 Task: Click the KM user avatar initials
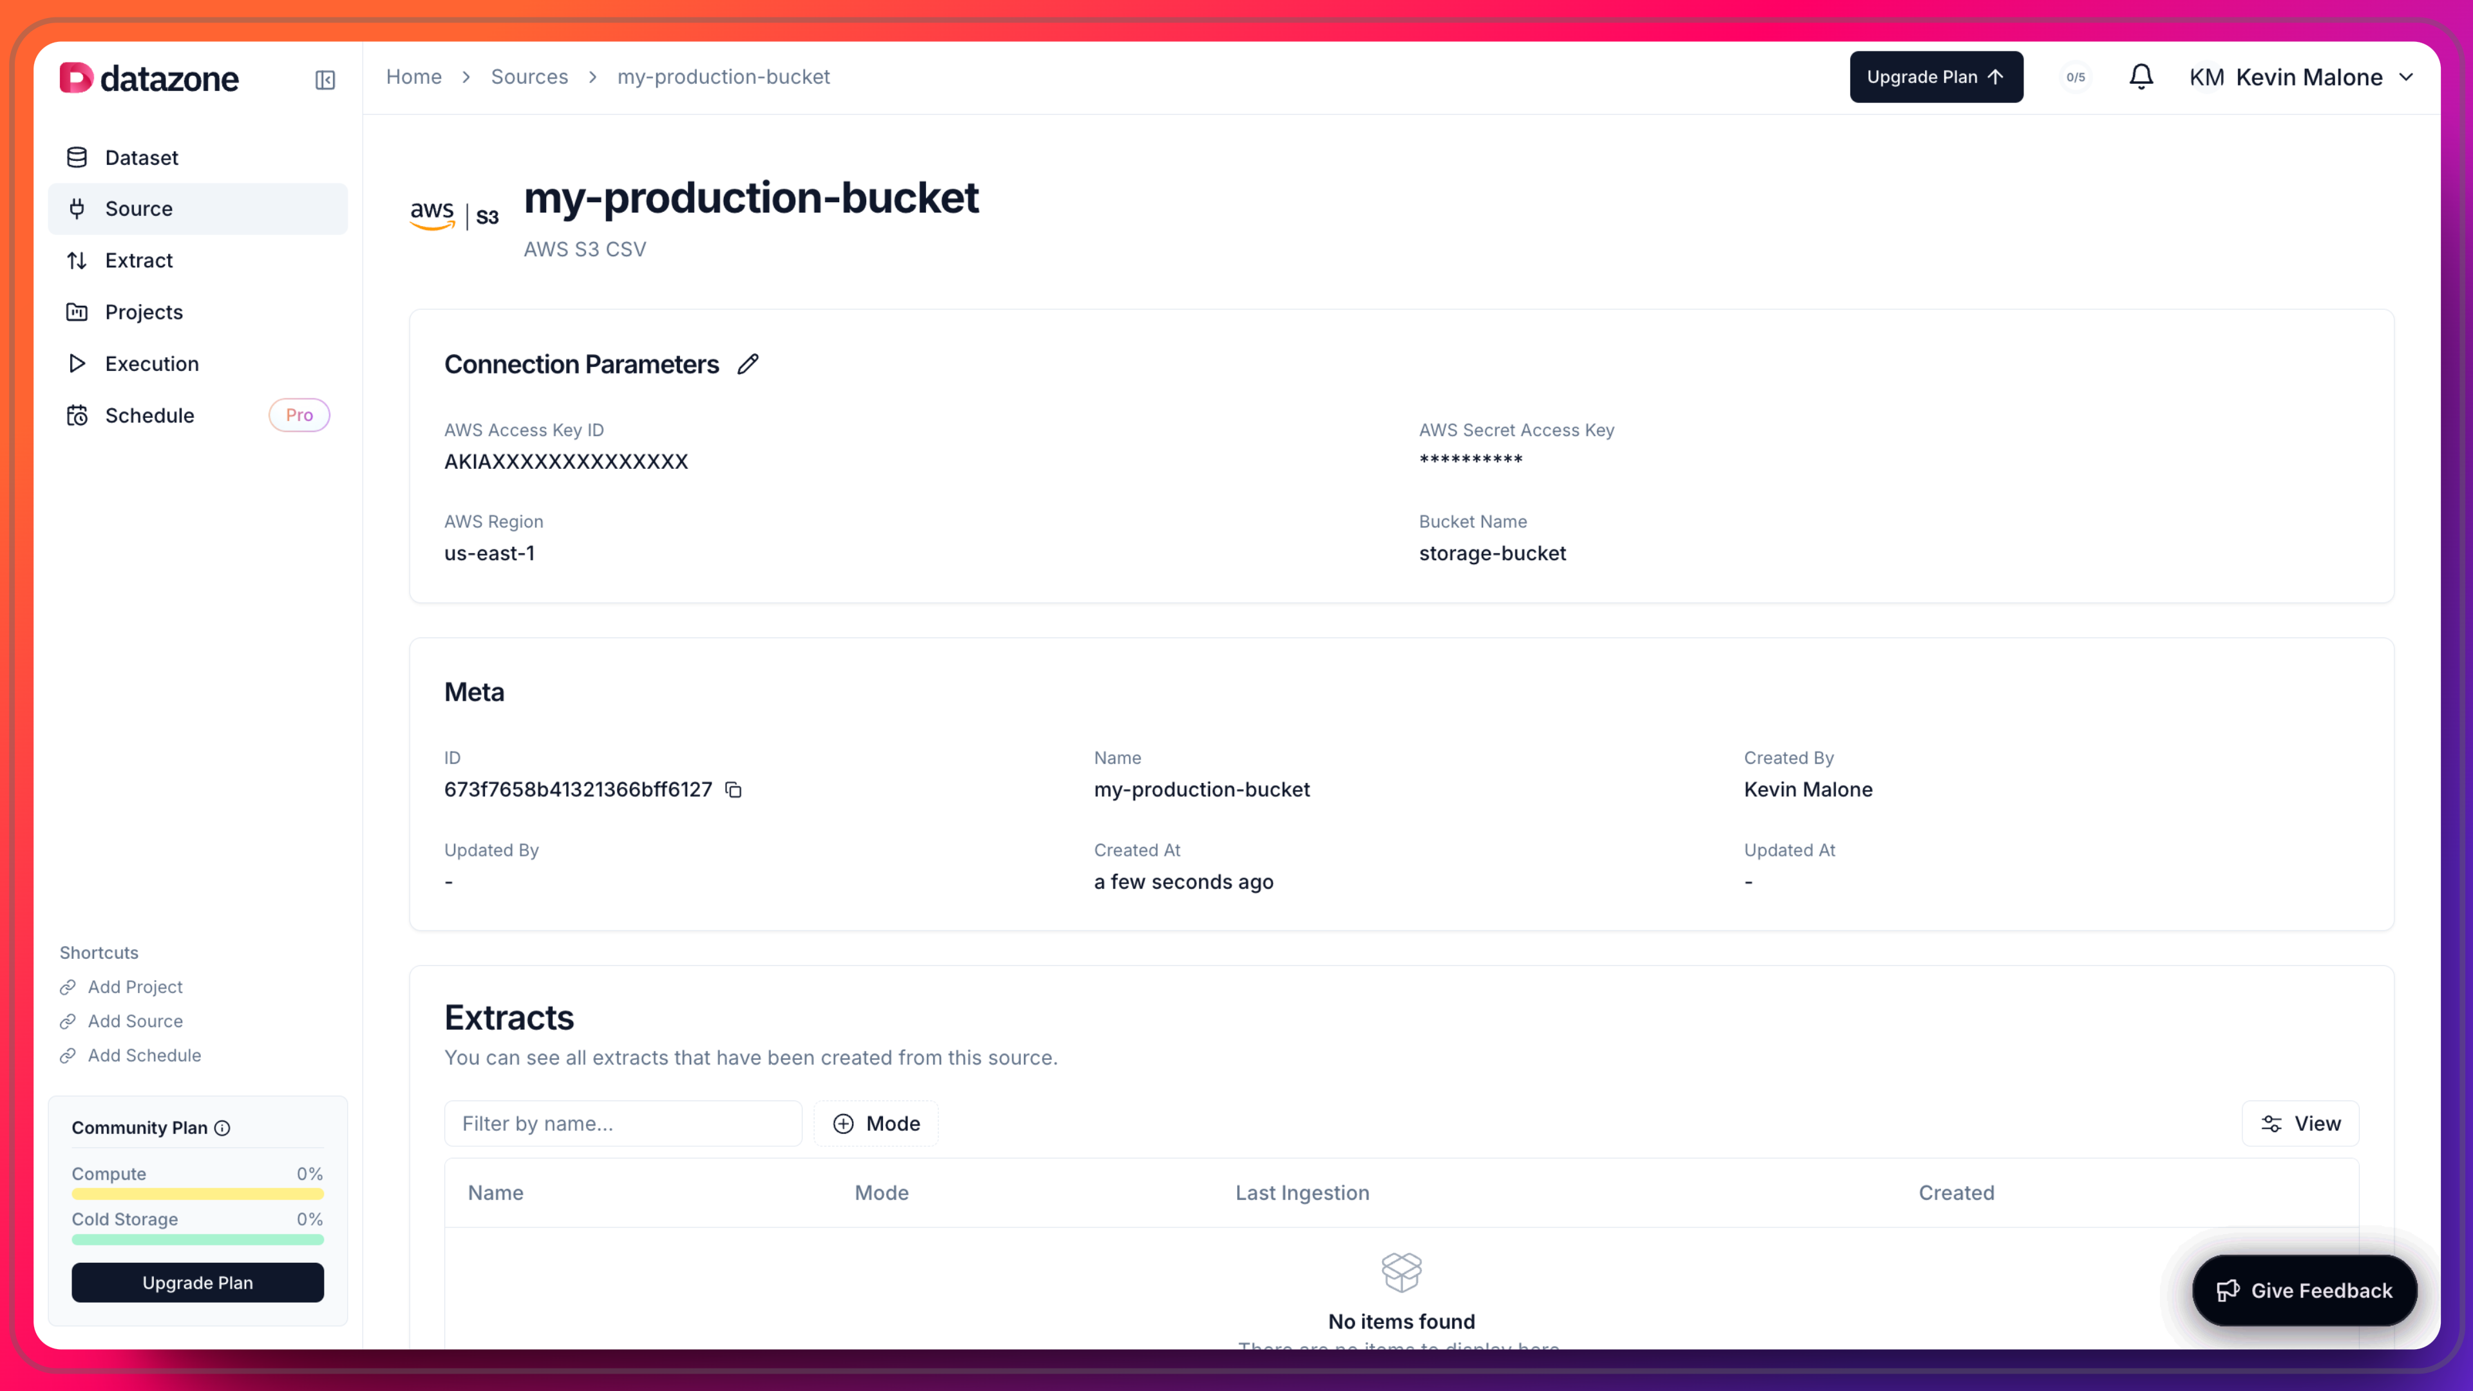2206,78
